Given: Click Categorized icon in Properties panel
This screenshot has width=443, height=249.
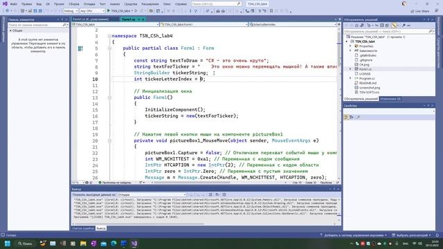Looking at the screenshot, I should pyautogui.click(x=346, y=117).
